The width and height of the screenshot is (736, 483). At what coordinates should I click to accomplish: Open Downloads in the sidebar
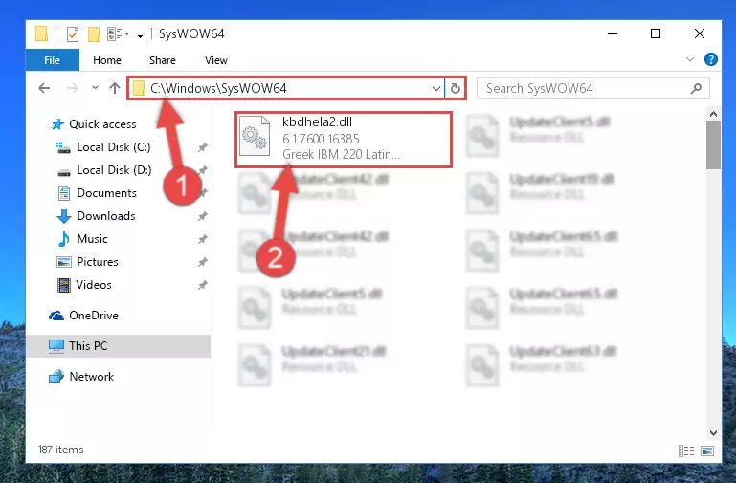point(106,216)
